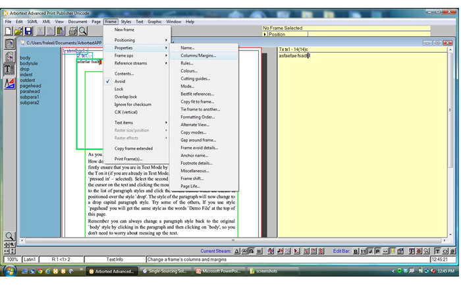Toggle the checked Avoid option
The image size is (461, 293).
tap(120, 81)
